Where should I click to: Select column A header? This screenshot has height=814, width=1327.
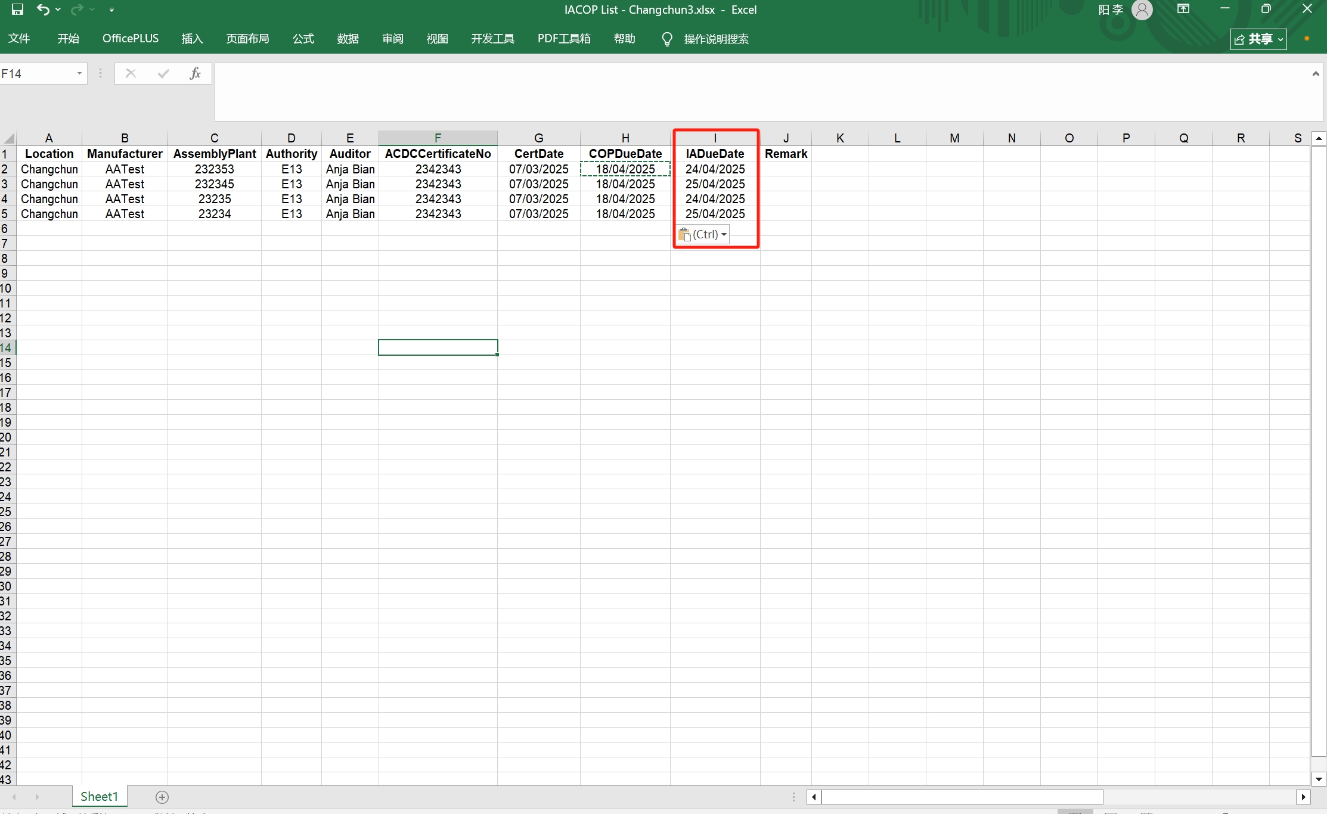point(49,138)
